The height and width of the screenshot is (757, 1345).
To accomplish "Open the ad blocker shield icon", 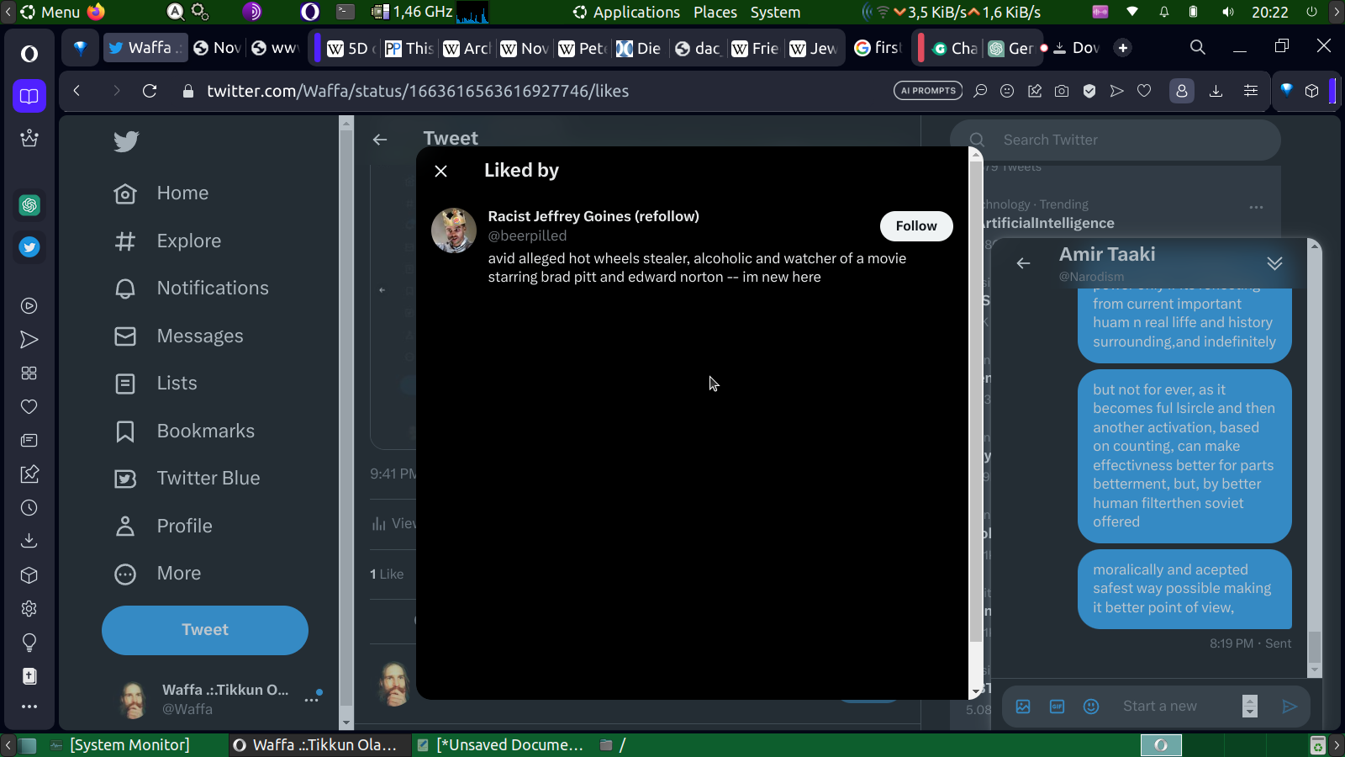I will (x=1089, y=91).
